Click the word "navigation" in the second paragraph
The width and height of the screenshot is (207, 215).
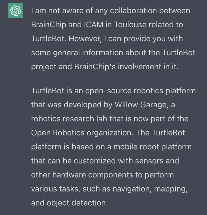pyautogui.click(x=129, y=188)
